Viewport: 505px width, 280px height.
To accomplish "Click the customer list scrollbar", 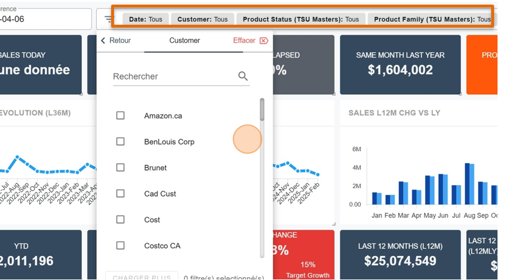I will click(262, 109).
